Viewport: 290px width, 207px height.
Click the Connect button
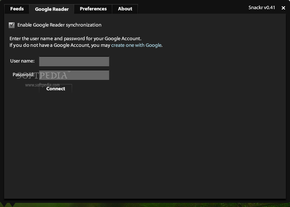pos(56,89)
